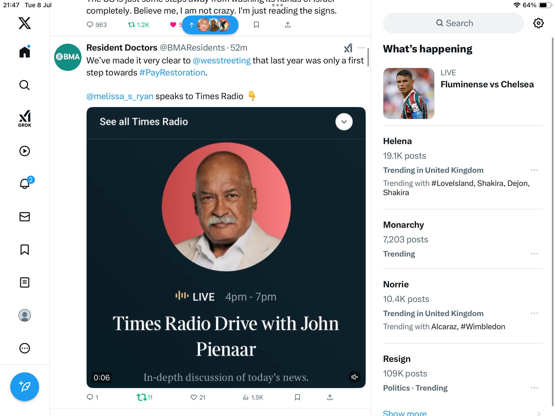Open trends settings gear
Viewport: 555px width, 416px height.
pos(538,23)
